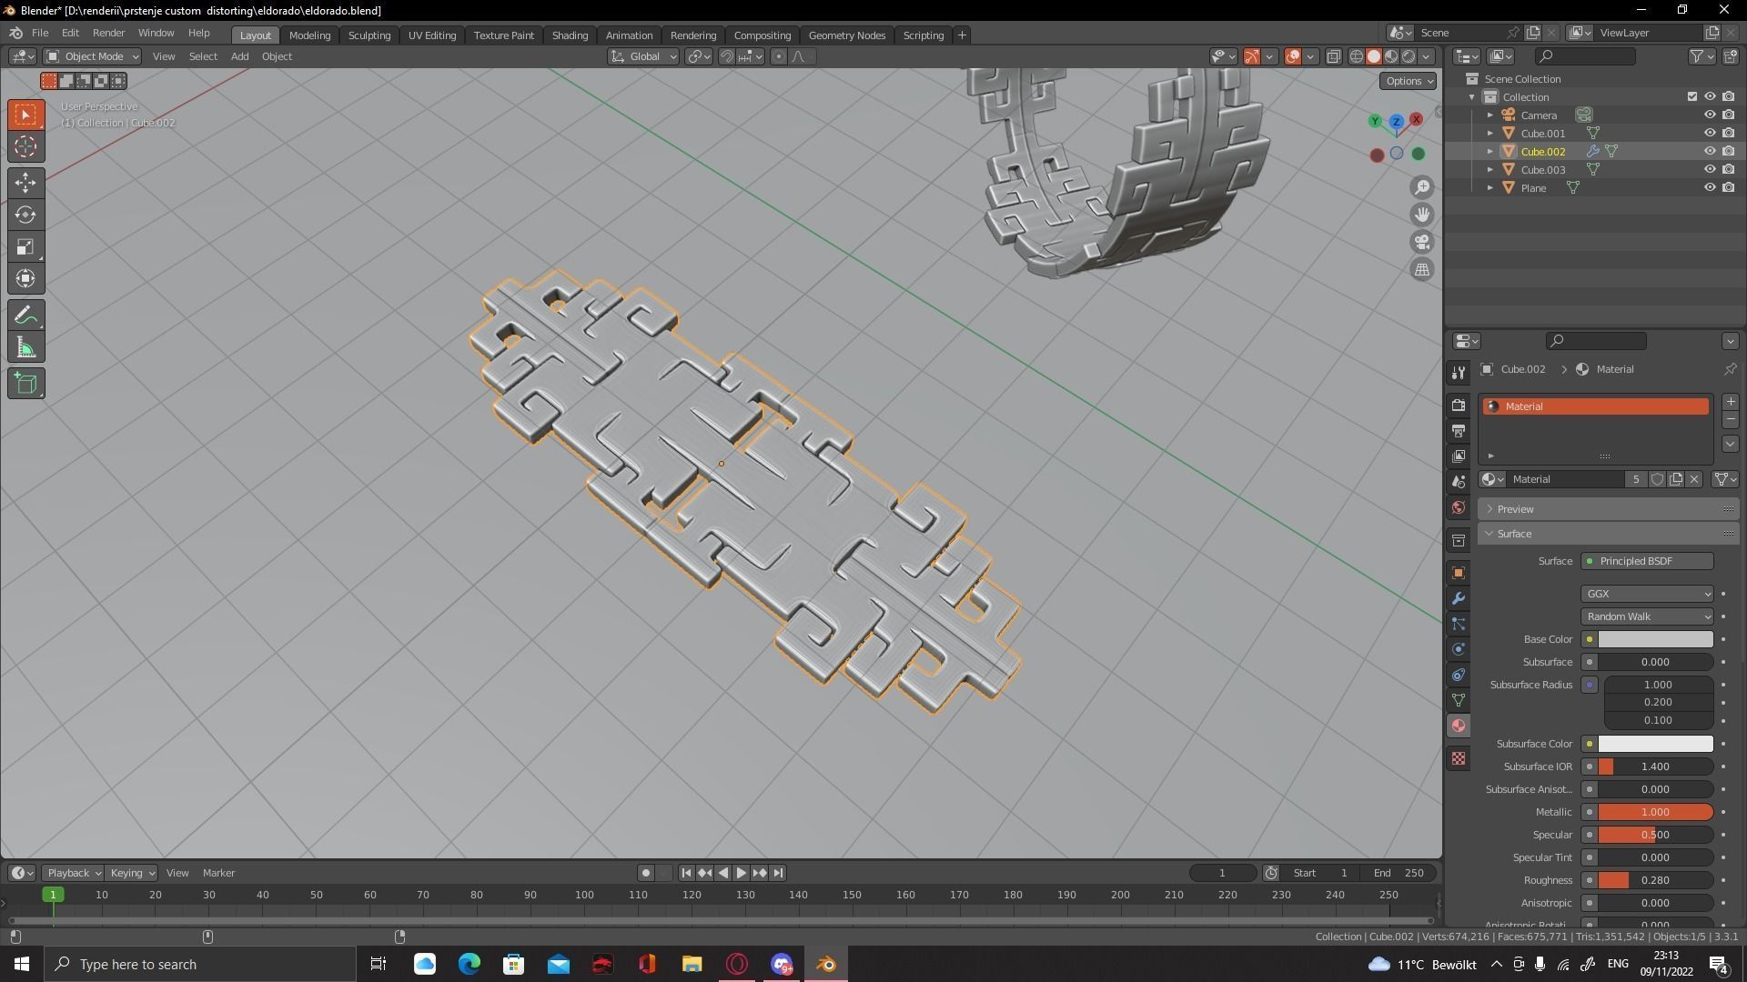Click the Add Cube tool

click(x=25, y=383)
